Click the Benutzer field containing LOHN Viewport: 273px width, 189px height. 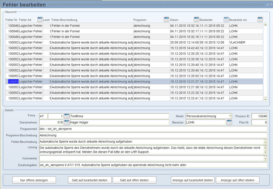[x=206, y=122]
